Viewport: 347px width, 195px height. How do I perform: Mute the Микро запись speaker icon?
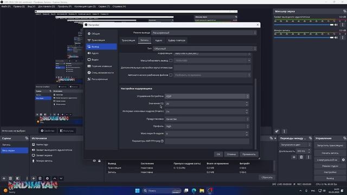point(336,37)
